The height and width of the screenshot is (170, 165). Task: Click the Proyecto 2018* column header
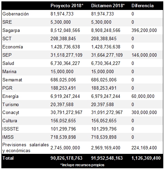[x=67, y=6]
